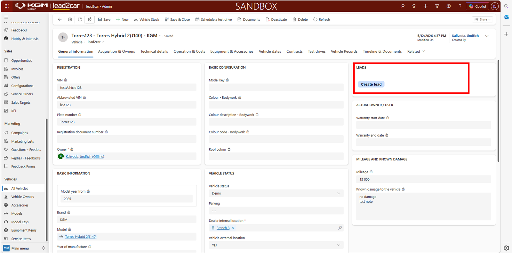Screen dimensions: 512x253
Task: Click Deactivate command
Action: click(276, 19)
